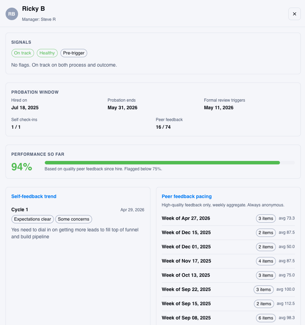Click the Expectations clear tag
Screen dimensions: 305x325
click(x=33, y=219)
